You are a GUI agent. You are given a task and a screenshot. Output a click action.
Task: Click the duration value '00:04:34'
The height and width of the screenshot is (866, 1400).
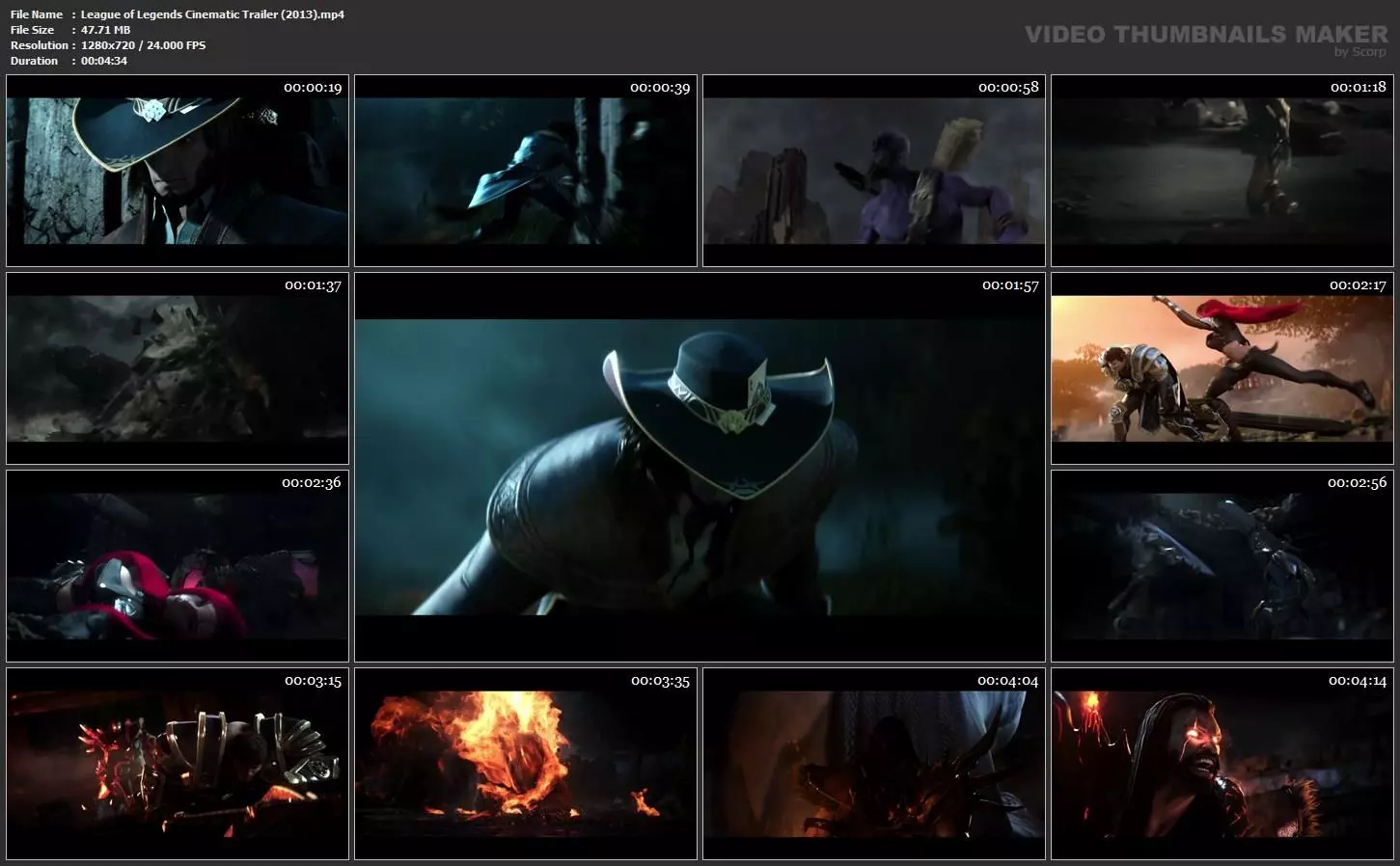coord(104,61)
